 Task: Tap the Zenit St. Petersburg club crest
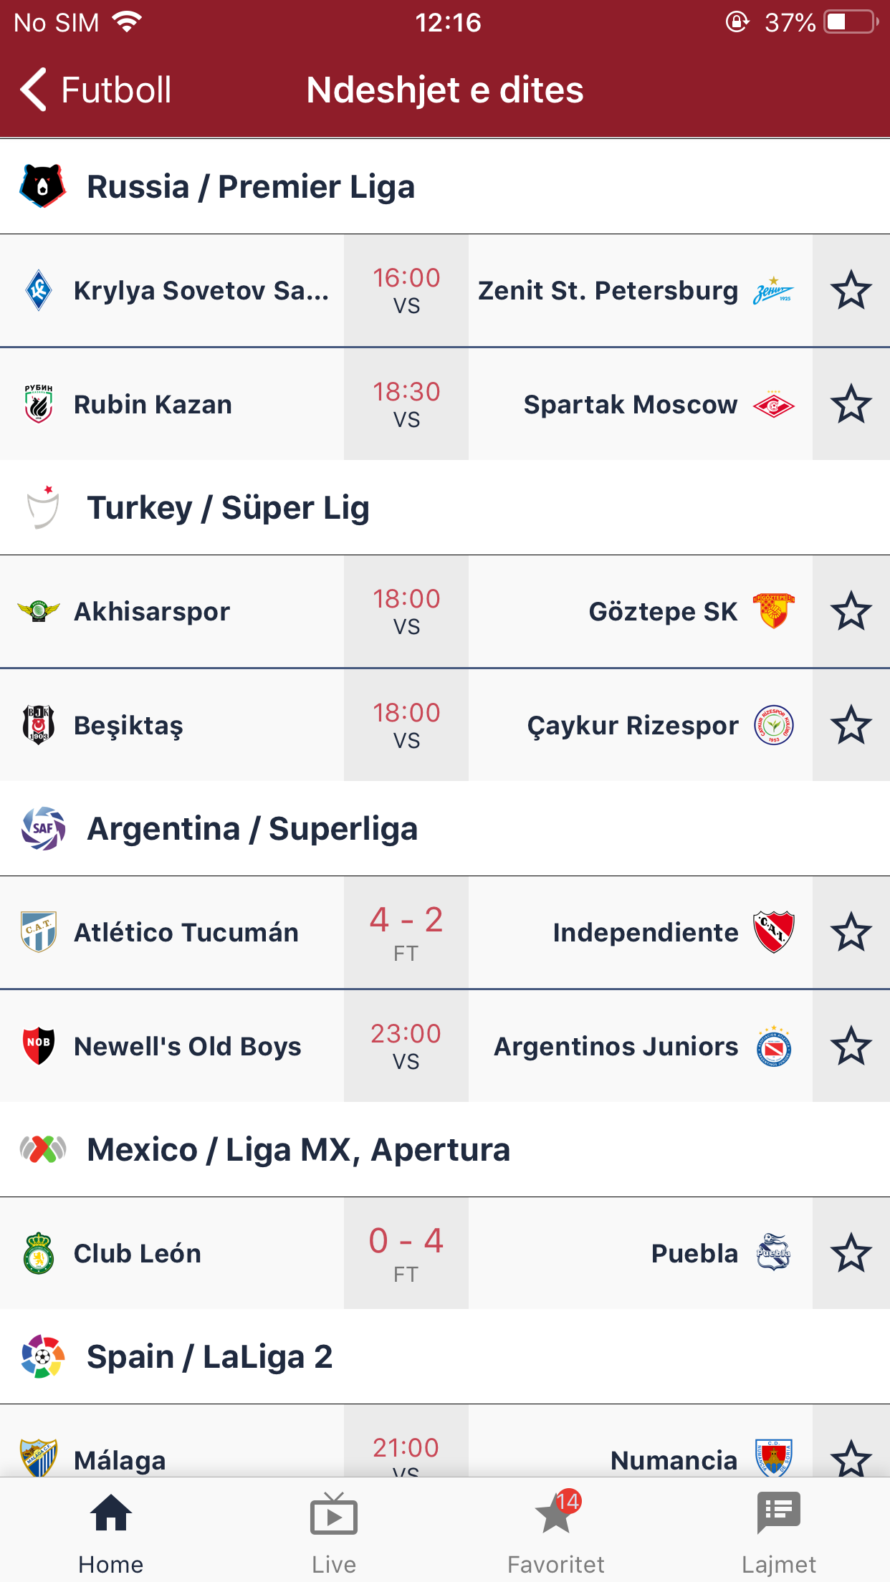pos(773,291)
